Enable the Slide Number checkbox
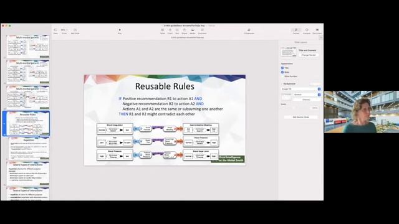The image size is (399, 224). (x=282, y=76)
